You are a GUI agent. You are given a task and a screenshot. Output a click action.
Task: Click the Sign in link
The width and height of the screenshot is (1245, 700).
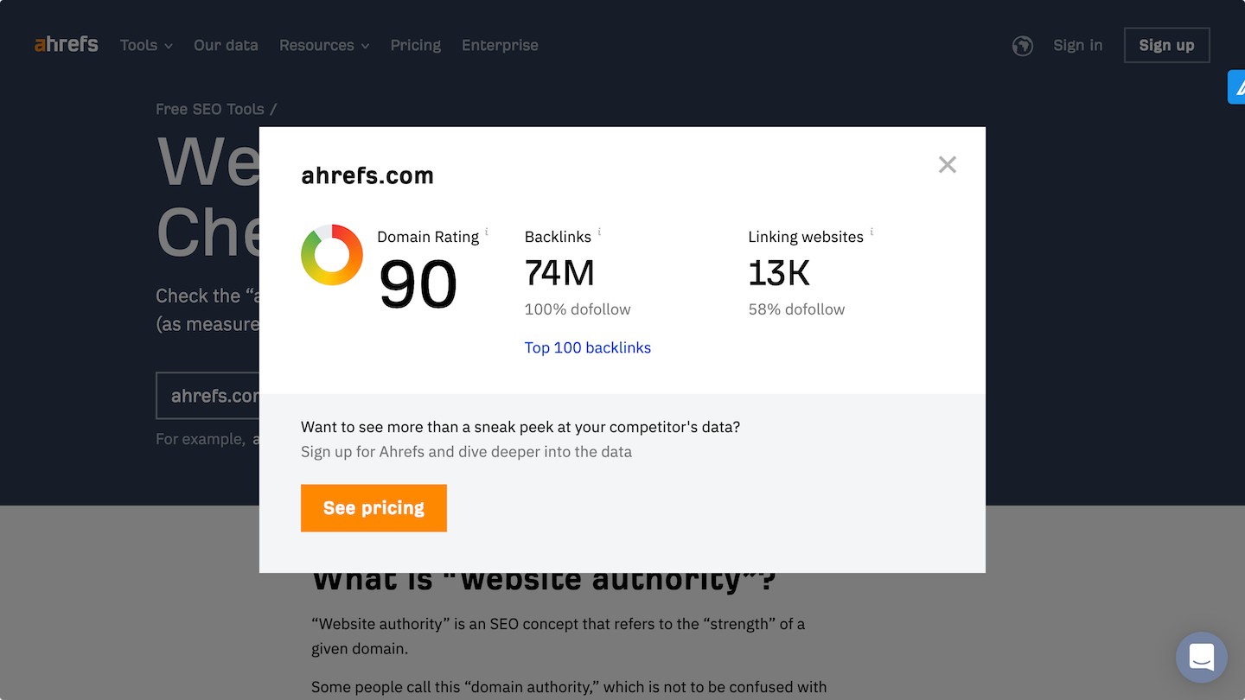pyautogui.click(x=1077, y=45)
